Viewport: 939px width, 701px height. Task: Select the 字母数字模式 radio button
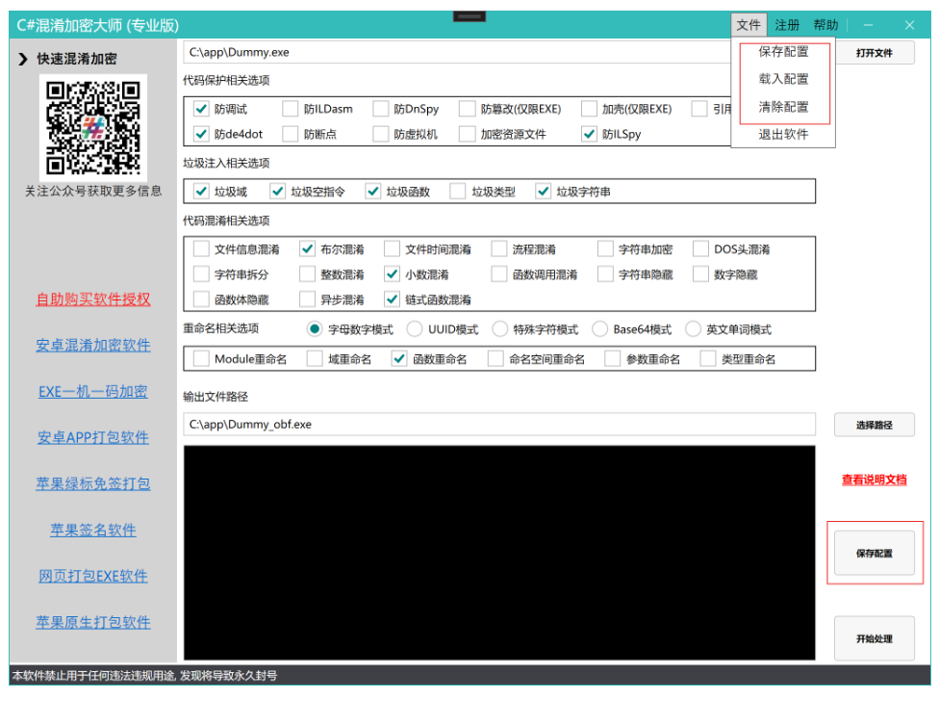tap(315, 329)
